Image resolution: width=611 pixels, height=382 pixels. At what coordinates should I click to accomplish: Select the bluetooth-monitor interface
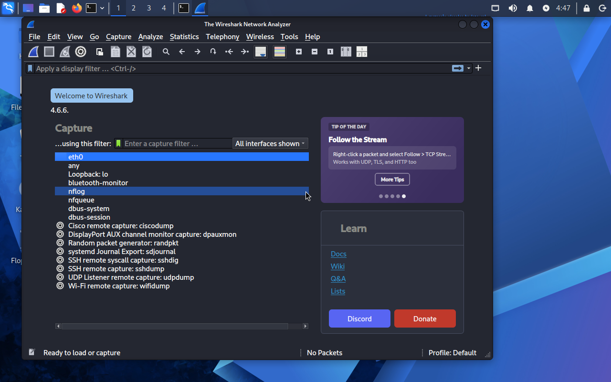pos(182,183)
